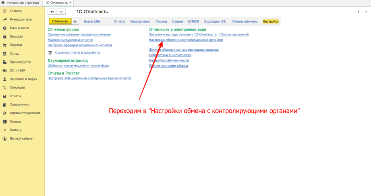Click the home icon on Начальная страница tab
Viewport: 371px width, 196px height.
tap(3, 2)
